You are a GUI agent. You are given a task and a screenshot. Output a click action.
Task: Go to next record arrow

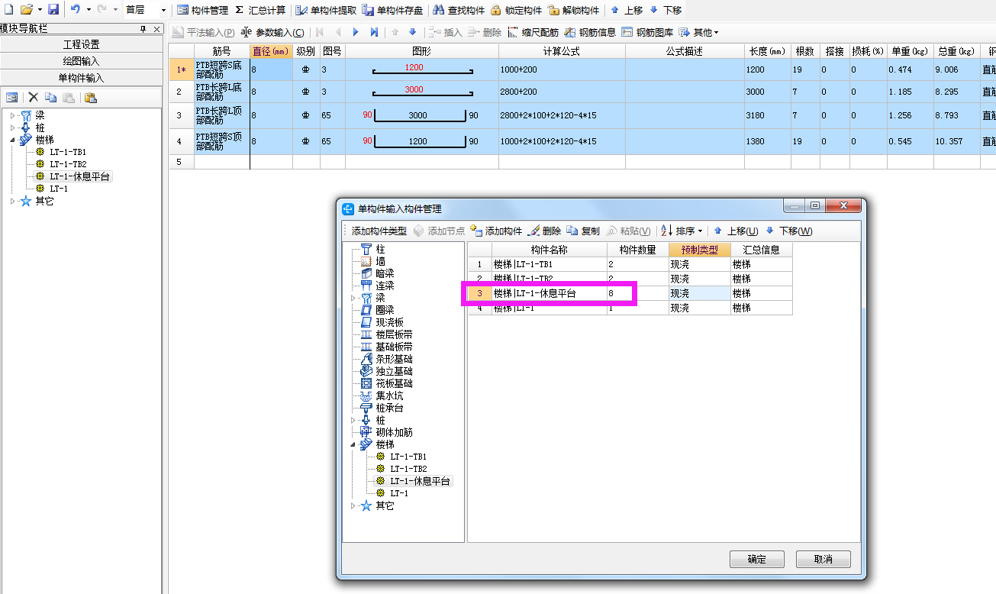pos(356,32)
